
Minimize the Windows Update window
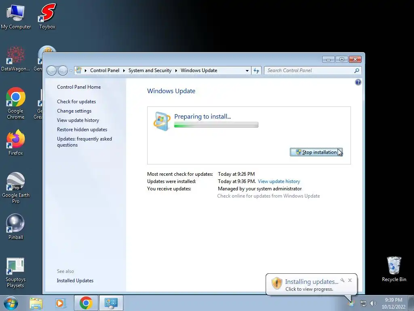click(x=328, y=60)
